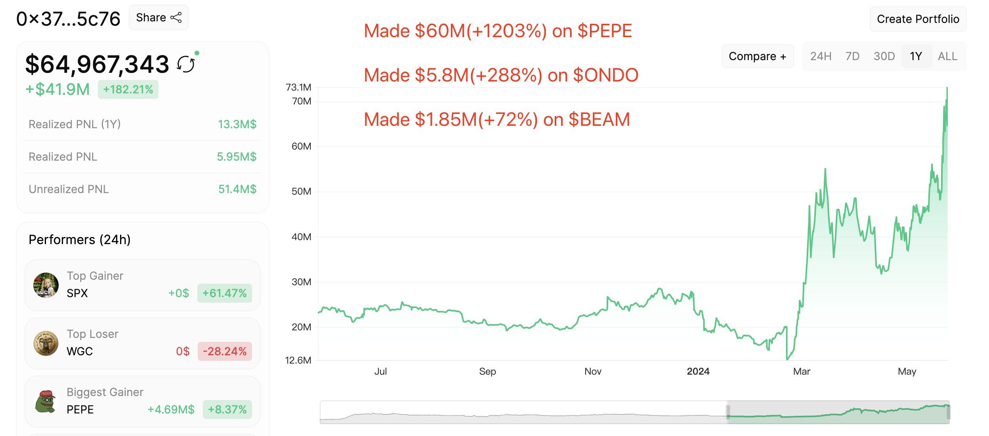Viewport: 989px width, 436px height.
Task: Open the Top Loser WGC card
Action: point(143,343)
